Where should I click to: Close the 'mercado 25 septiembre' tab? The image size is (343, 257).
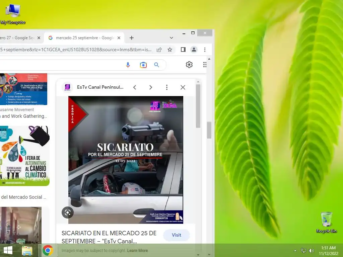(x=119, y=38)
